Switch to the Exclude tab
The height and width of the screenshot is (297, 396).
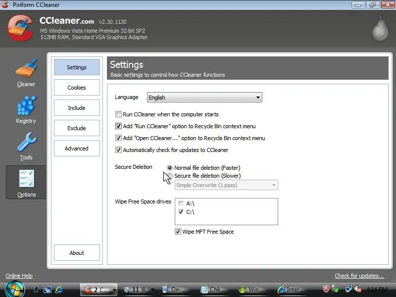(x=77, y=128)
